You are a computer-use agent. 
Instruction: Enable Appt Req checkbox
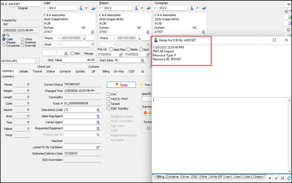111,50
